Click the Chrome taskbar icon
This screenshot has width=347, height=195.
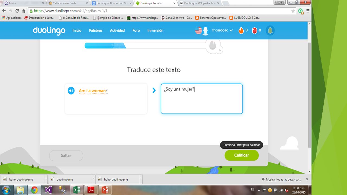[x=34, y=190]
